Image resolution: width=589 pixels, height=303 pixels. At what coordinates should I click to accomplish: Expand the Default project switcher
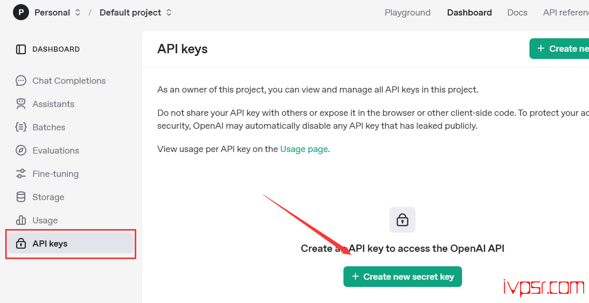point(136,12)
